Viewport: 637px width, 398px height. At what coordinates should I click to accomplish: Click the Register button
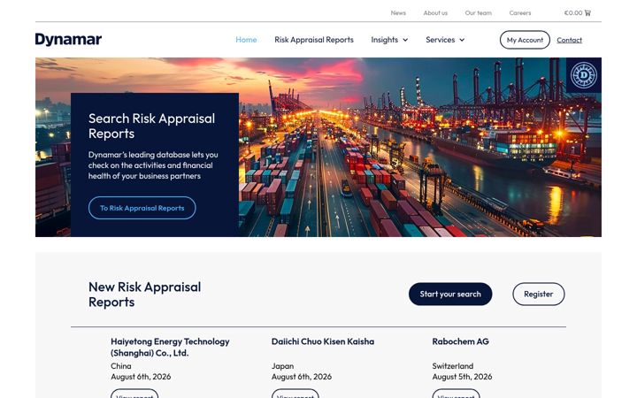(538, 294)
